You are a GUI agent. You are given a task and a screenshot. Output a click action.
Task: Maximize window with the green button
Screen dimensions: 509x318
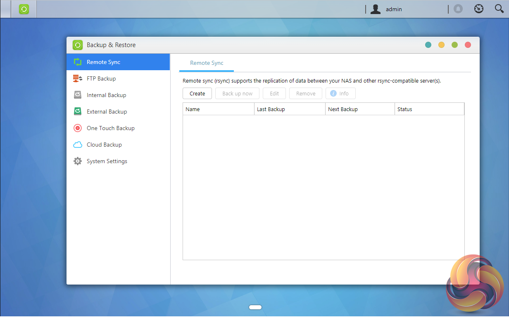[454, 45]
